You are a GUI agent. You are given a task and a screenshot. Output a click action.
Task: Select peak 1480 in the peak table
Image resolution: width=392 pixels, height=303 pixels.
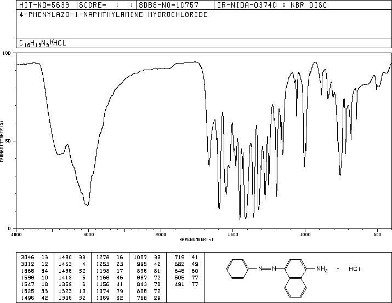(72, 258)
